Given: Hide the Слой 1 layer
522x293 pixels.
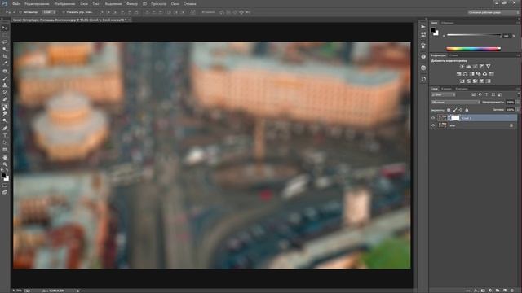Looking at the screenshot, I should [x=433, y=118].
